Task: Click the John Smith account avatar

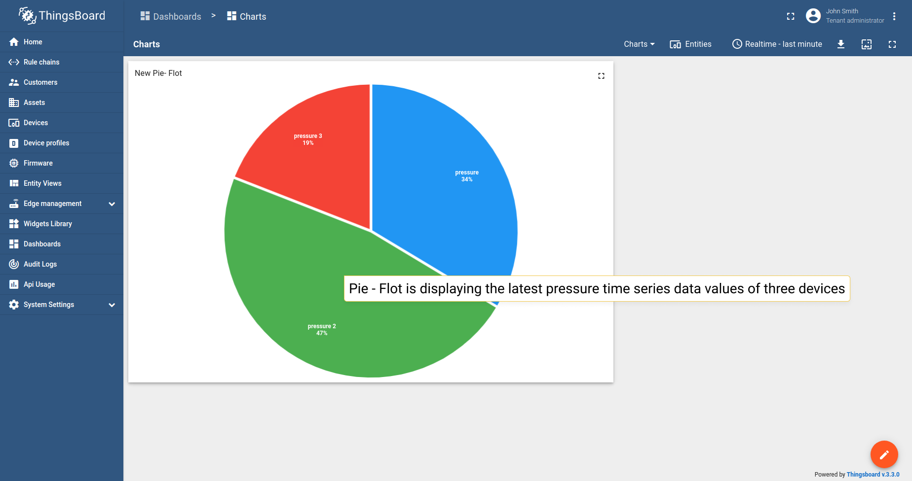Action: click(x=813, y=16)
